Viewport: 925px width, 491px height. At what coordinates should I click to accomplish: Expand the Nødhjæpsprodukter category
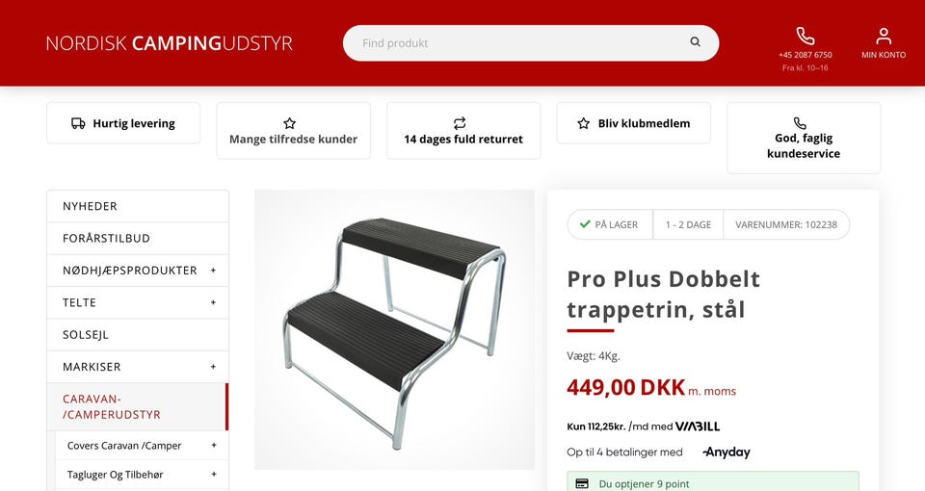(x=213, y=270)
